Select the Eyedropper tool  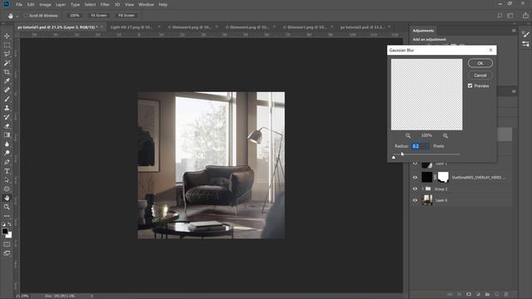7,81
